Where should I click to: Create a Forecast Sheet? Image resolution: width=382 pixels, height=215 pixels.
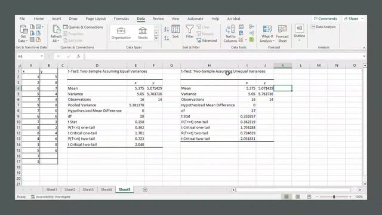(282, 33)
